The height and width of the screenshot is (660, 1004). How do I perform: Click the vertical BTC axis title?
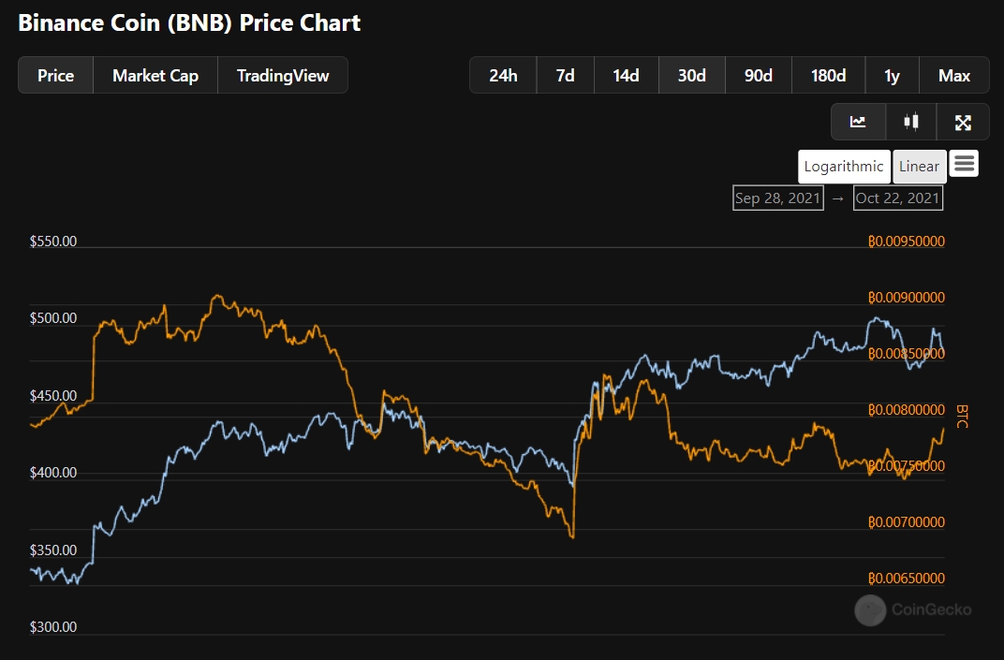tap(962, 416)
